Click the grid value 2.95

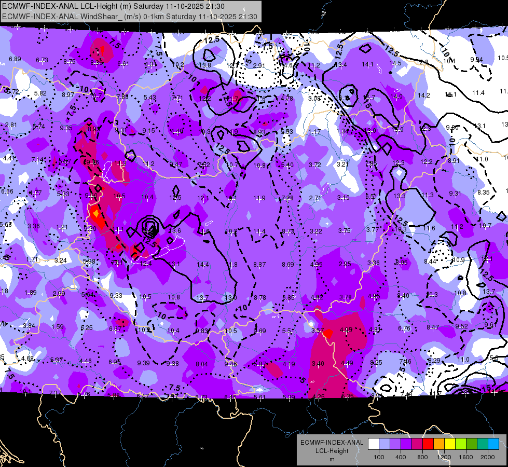pyautogui.click(x=345, y=264)
